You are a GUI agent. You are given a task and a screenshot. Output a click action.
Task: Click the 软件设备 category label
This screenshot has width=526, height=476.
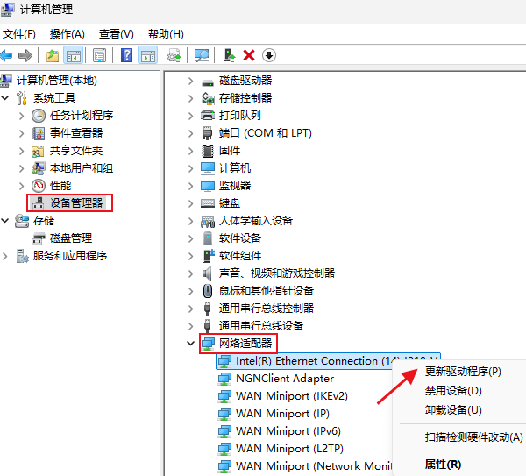tap(240, 238)
